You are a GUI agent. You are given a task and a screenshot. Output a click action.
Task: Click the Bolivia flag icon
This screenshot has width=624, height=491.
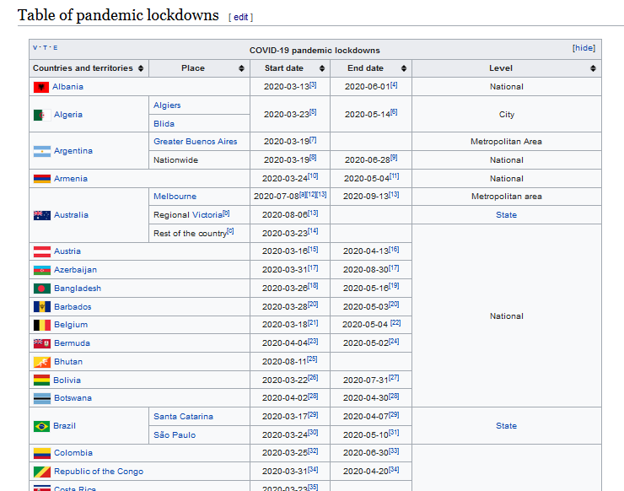coord(42,380)
